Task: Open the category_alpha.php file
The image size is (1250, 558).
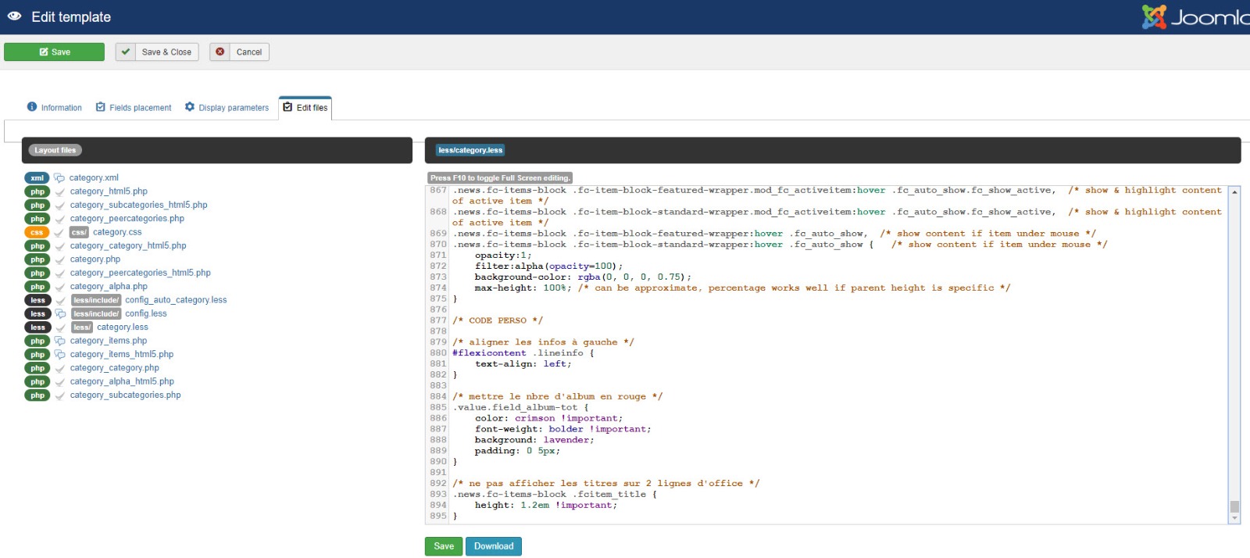Action: click(109, 287)
